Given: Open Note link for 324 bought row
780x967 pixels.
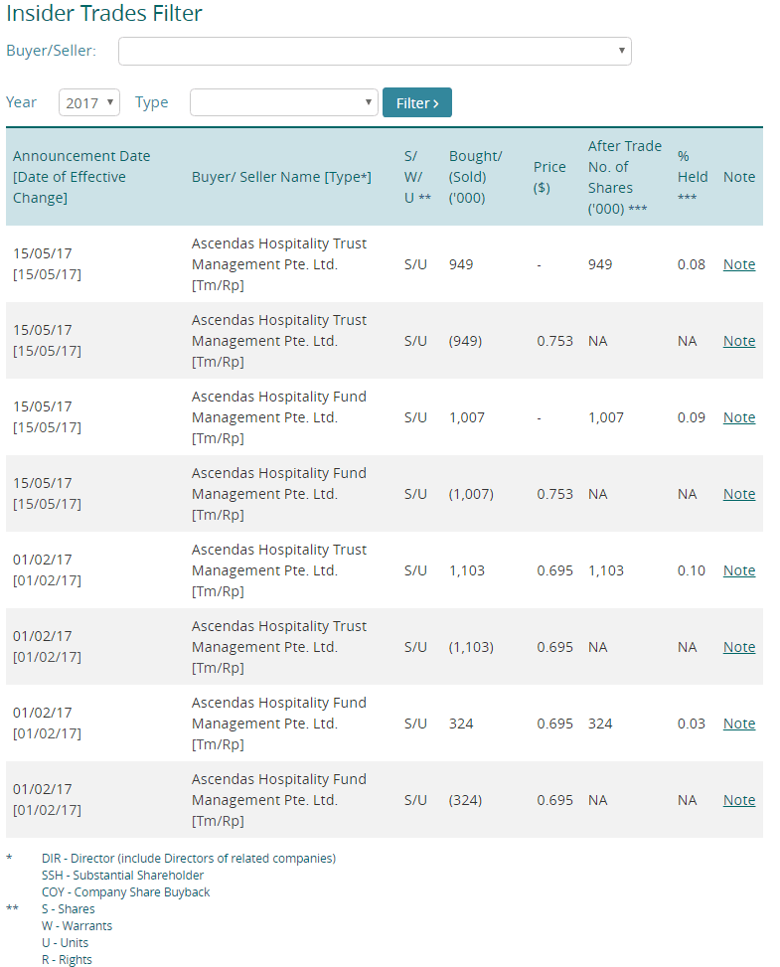Looking at the screenshot, I should click(738, 724).
